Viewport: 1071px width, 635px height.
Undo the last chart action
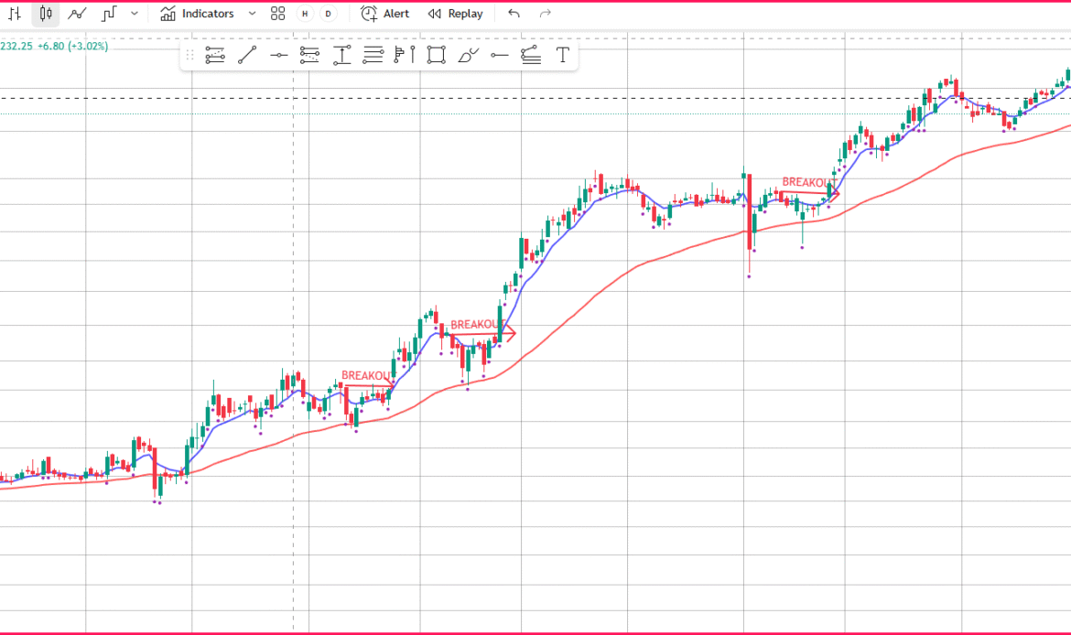point(514,14)
